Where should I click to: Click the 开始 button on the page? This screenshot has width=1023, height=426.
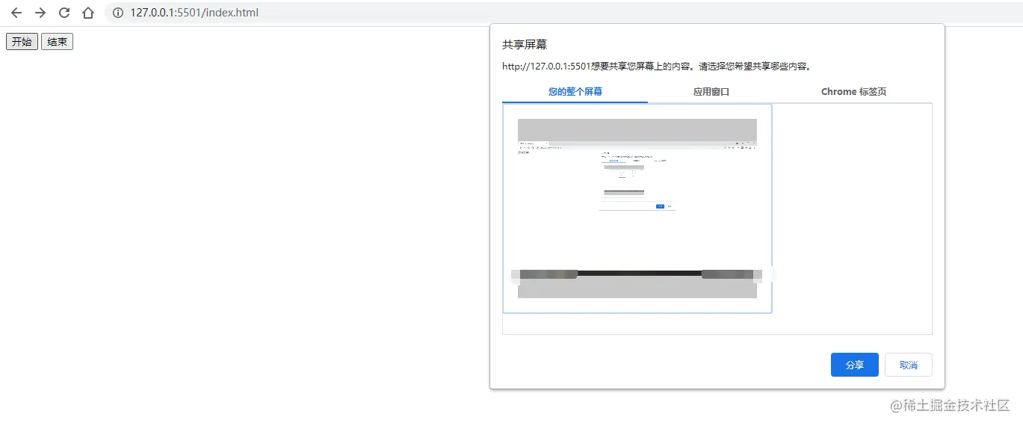tap(22, 42)
